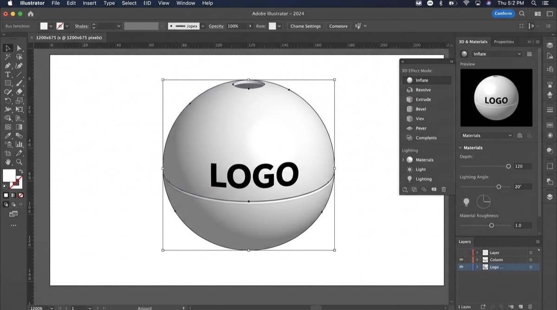Select the Magic Wand tool
557x310 pixels.
point(8,57)
